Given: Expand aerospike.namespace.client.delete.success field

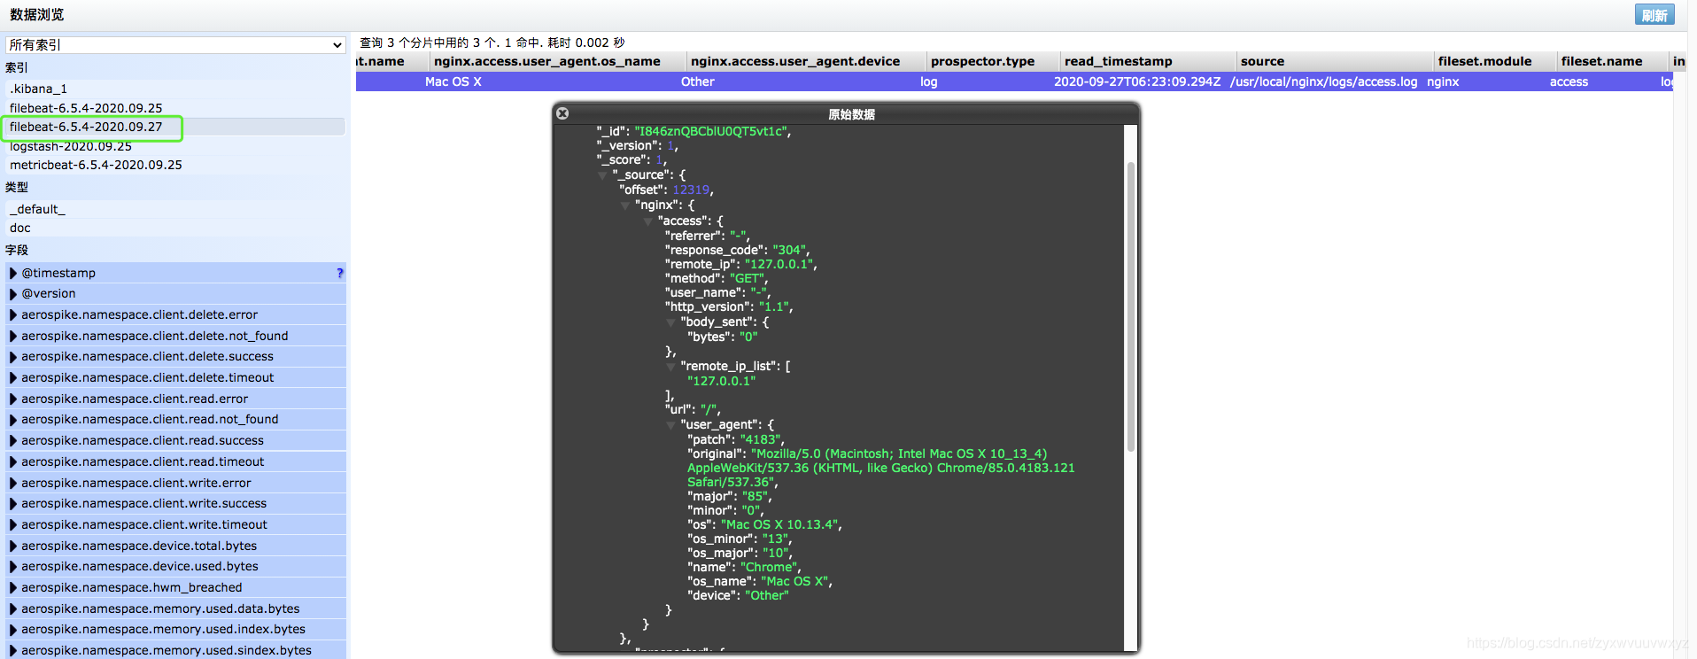Looking at the screenshot, I should click(x=13, y=356).
